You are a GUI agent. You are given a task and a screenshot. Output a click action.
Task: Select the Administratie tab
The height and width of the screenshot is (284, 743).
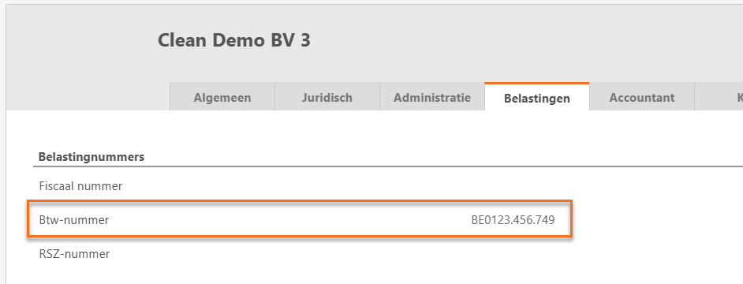point(432,98)
